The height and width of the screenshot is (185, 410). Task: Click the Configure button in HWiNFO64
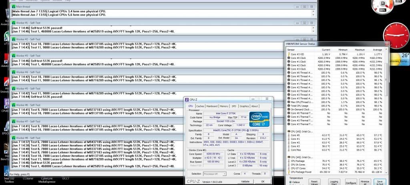click(x=351, y=182)
